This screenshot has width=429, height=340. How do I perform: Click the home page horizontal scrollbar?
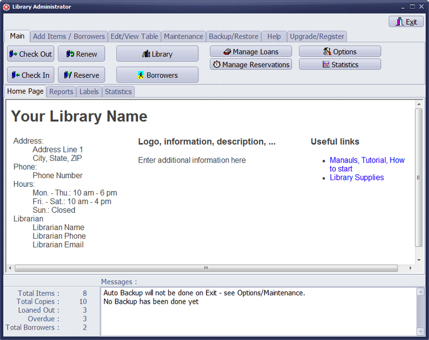pos(206,268)
